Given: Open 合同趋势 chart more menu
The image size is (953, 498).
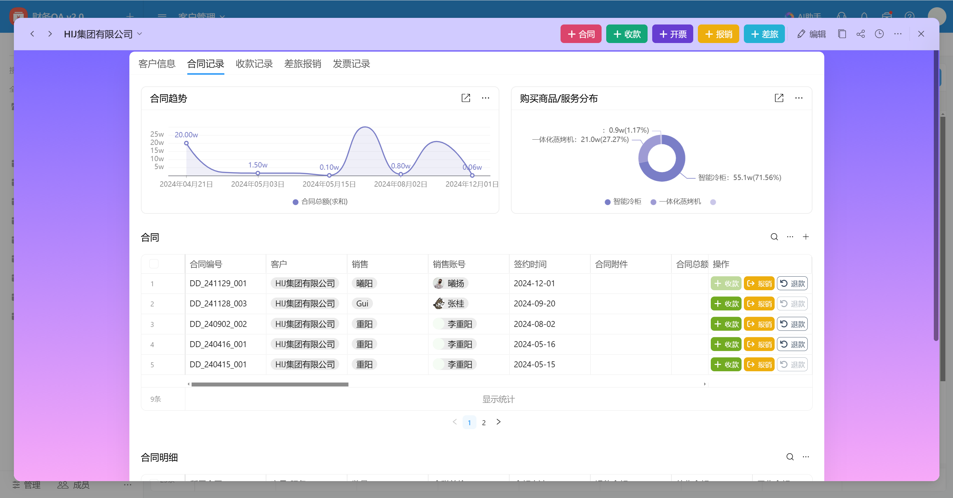Looking at the screenshot, I should click(485, 98).
